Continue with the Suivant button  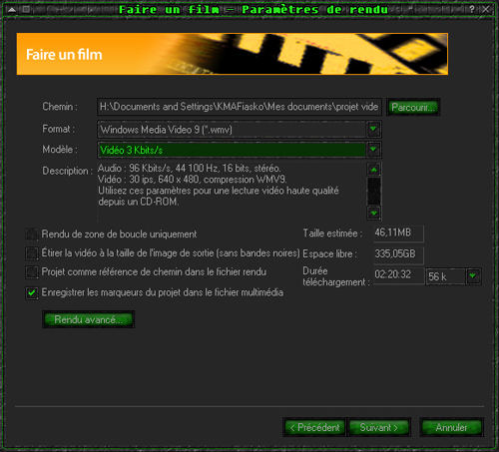(x=378, y=427)
